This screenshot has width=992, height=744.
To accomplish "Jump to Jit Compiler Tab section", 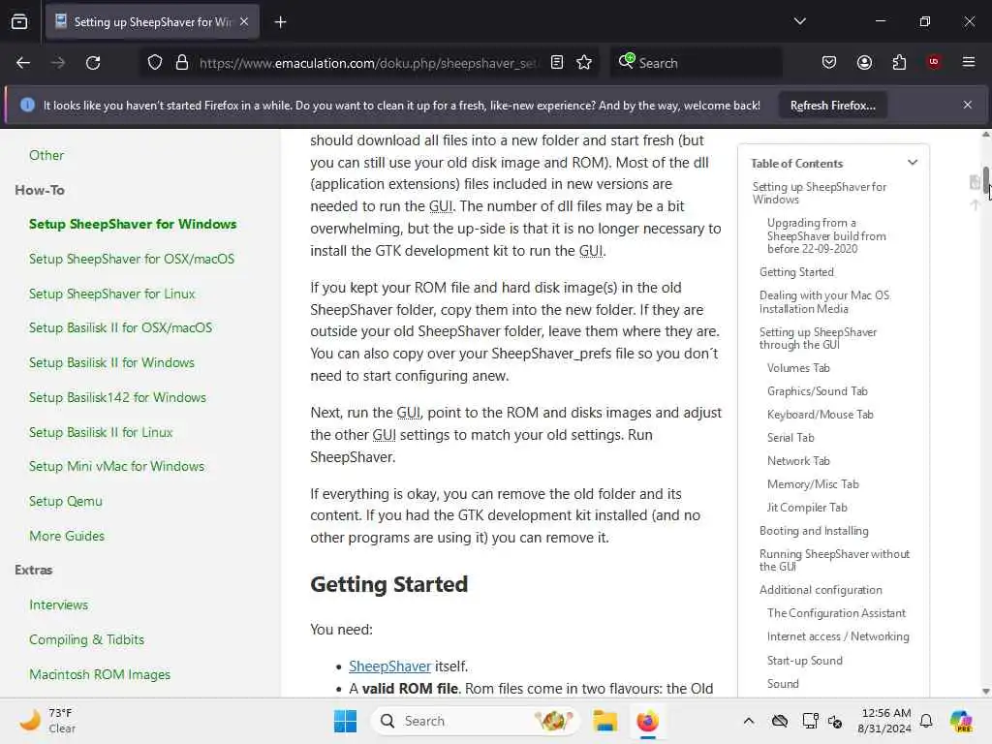I will point(807,508).
